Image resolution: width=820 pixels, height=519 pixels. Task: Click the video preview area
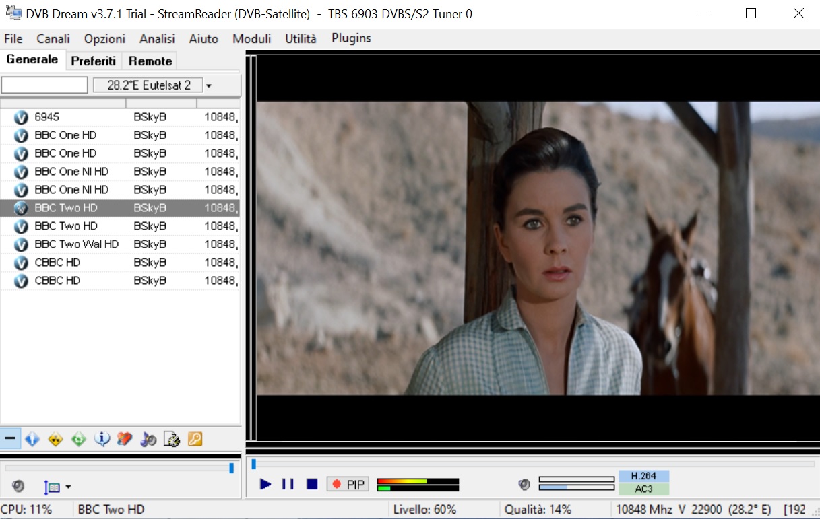pos(537,248)
